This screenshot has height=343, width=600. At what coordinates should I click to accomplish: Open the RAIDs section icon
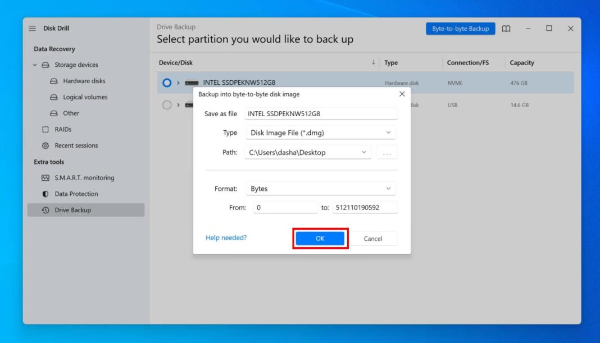click(x=46, y=129)
